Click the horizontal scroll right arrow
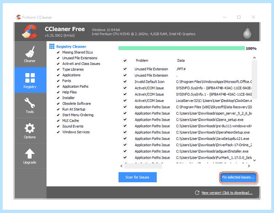The image size is (274, 213). (249, 166)
